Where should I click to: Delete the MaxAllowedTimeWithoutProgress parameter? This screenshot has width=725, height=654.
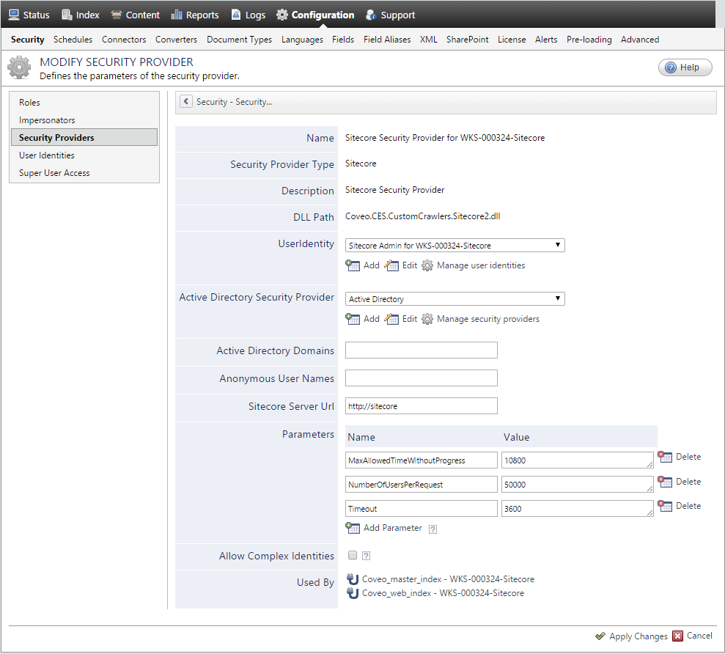pos(680,457)
